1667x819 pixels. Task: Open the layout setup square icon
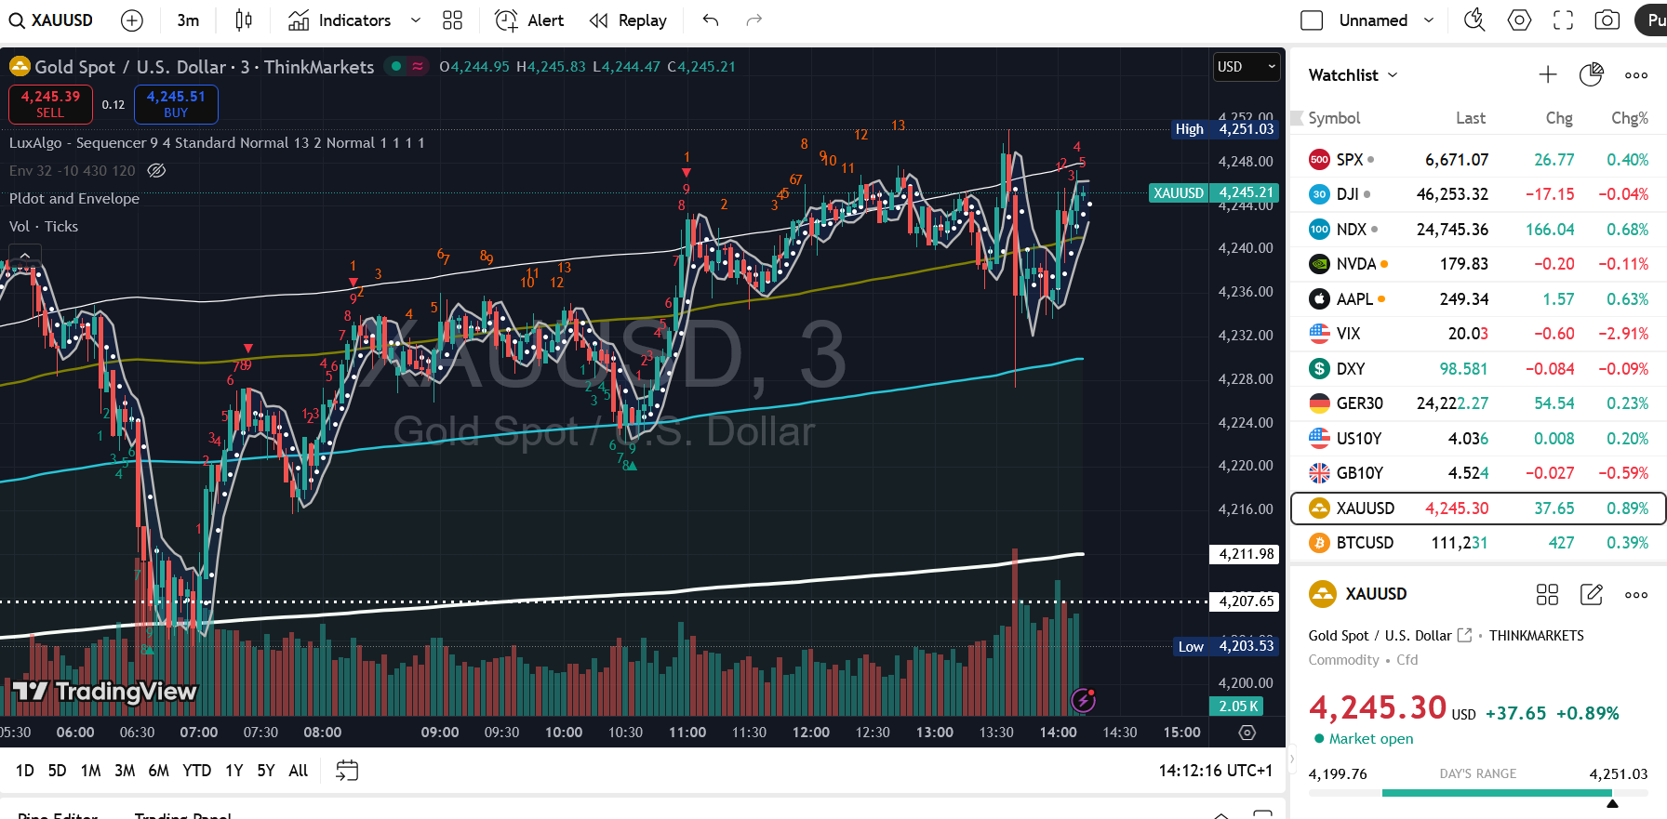click(1312, 20)
